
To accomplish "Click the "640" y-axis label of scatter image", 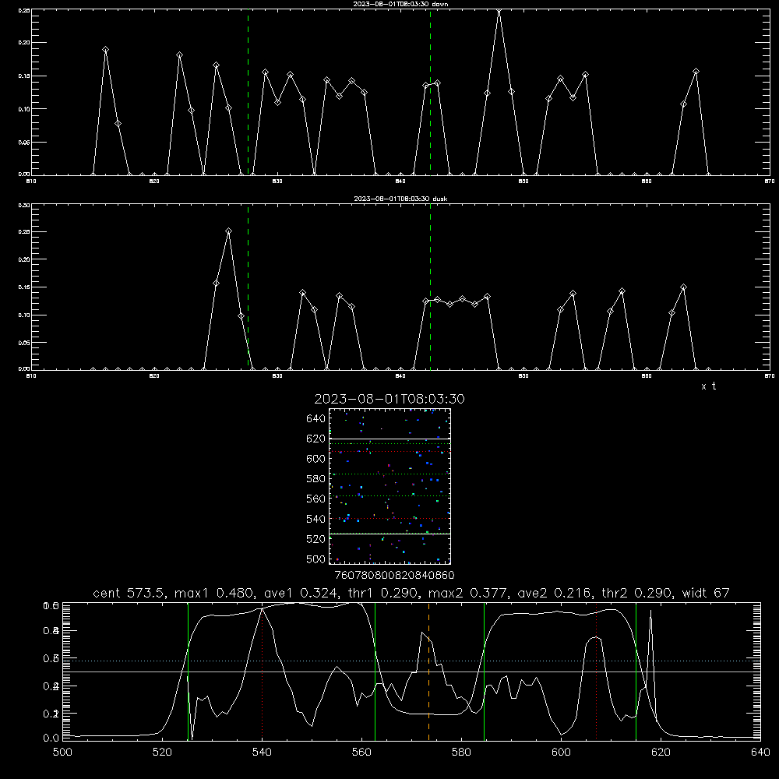I will (316, 419).
